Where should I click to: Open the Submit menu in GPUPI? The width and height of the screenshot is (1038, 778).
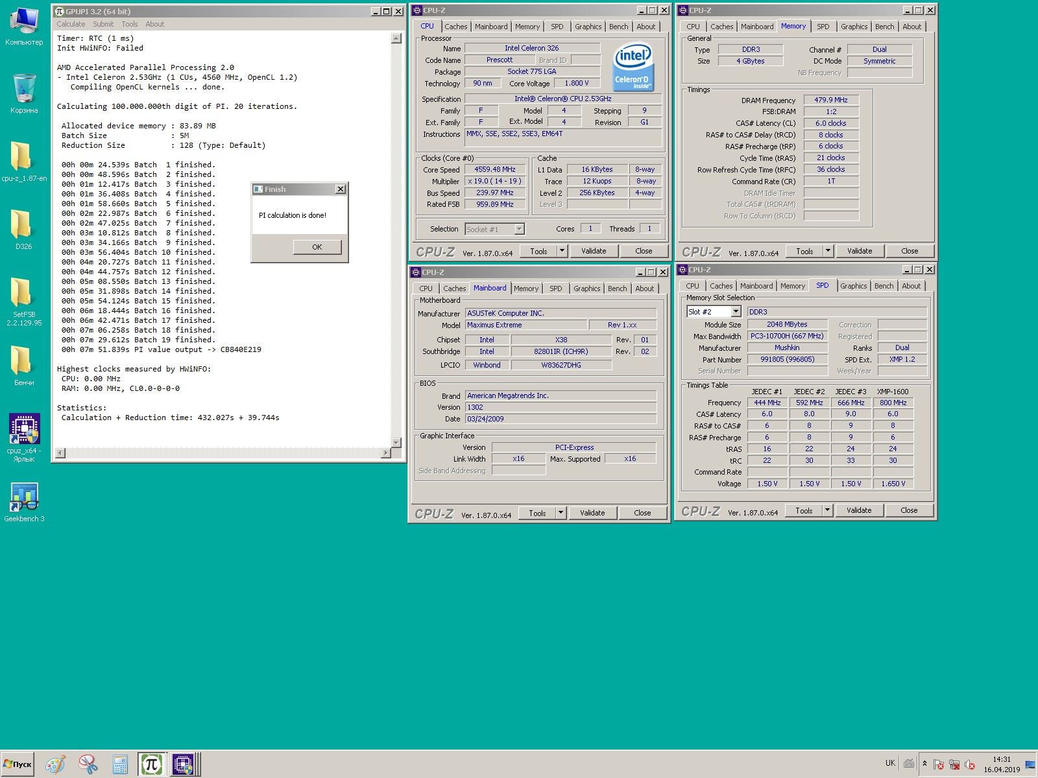(103, 24)
